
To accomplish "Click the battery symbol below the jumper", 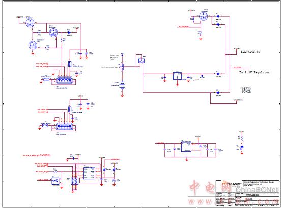I will (122, 85).
